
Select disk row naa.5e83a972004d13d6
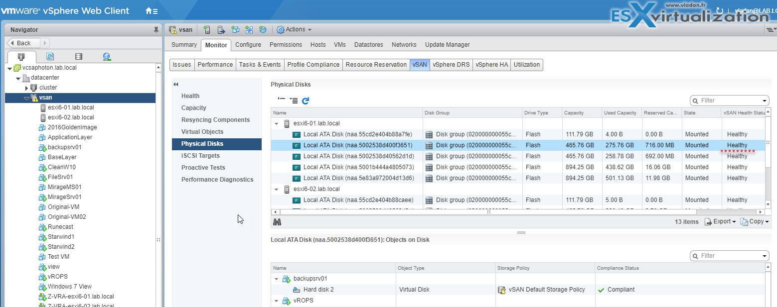[518, 178]
